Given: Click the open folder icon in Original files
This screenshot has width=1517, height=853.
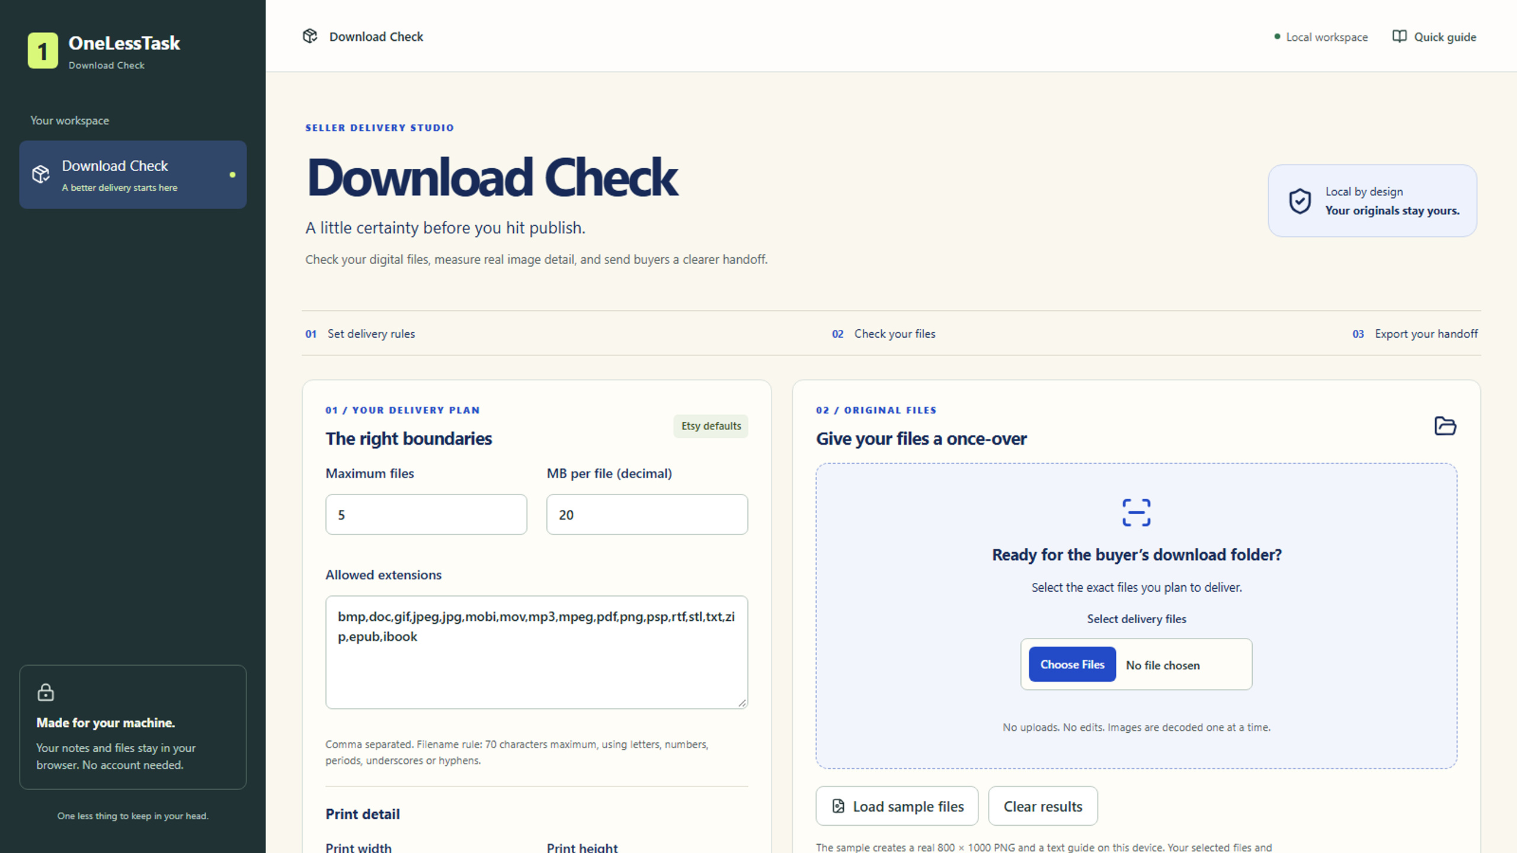Looking at the screenshot, I should pos(1445,426).
